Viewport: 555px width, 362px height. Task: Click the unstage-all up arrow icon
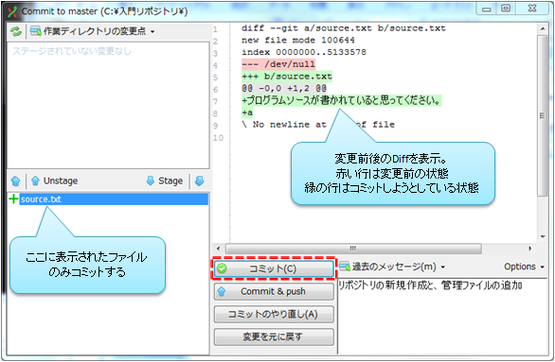tap(15, 181)
